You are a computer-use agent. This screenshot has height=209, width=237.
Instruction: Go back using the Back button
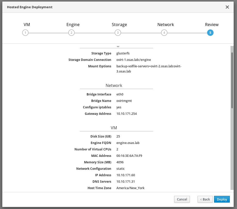click(205, 199)
